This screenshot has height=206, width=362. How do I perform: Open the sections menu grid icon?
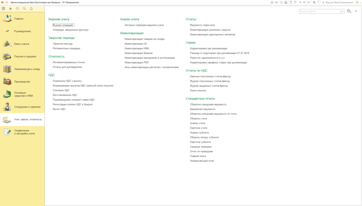tap(4, 8)
